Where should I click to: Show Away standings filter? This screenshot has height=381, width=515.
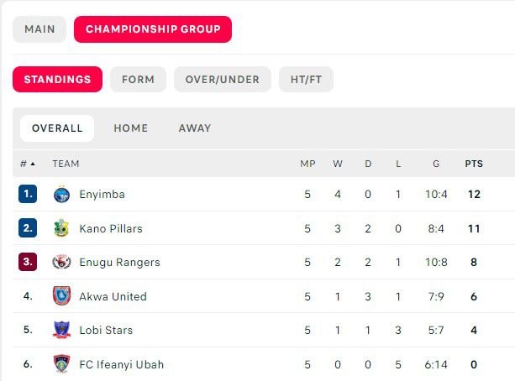(x=195, y=128)
